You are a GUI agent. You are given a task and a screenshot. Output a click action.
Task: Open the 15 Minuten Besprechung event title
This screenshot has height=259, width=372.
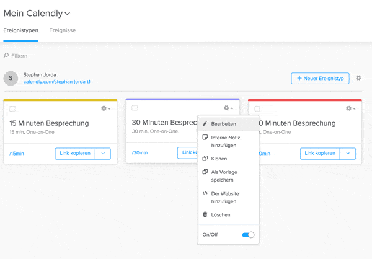point(49,123)
